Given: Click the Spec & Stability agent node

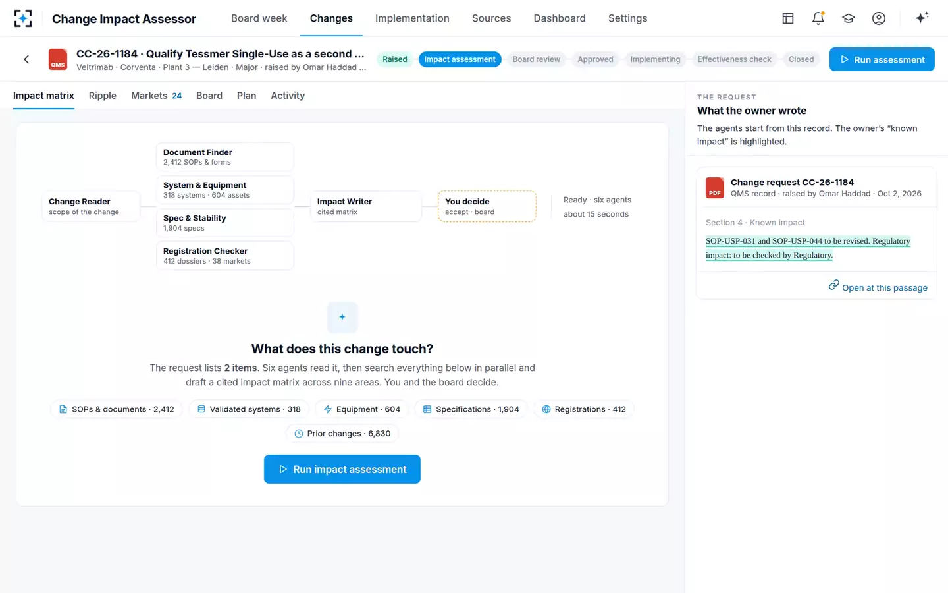Looking at the screenshot, I should click(x=224, y=223).
